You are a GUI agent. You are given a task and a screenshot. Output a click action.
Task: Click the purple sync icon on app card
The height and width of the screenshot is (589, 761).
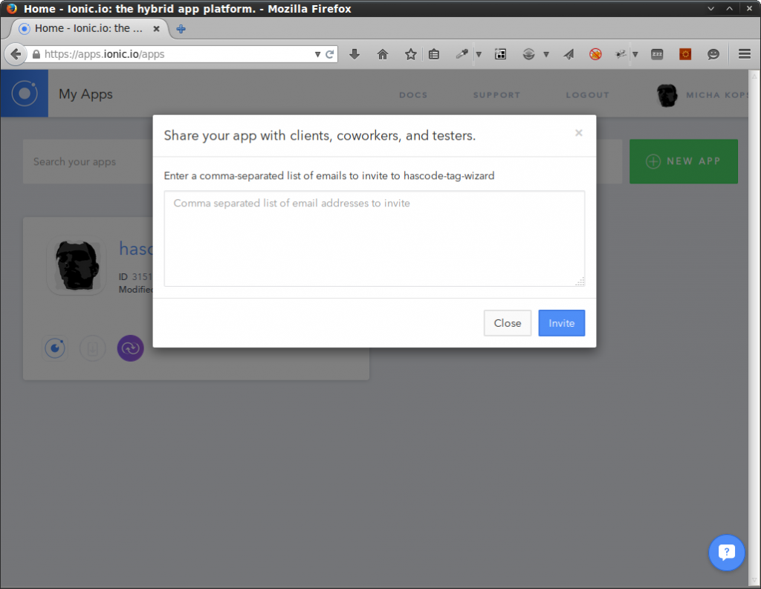tap(130, 348)
